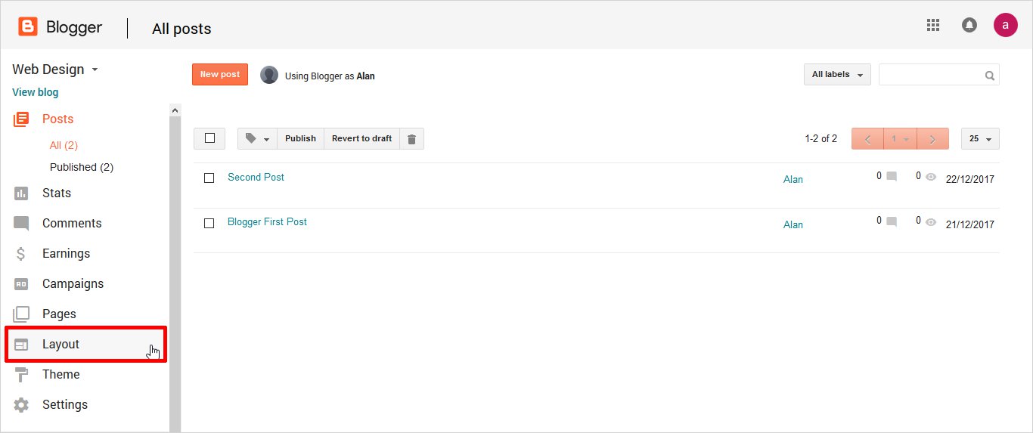Select Published (2) under Posts
Screen dimensions: 1033x433
81,167
